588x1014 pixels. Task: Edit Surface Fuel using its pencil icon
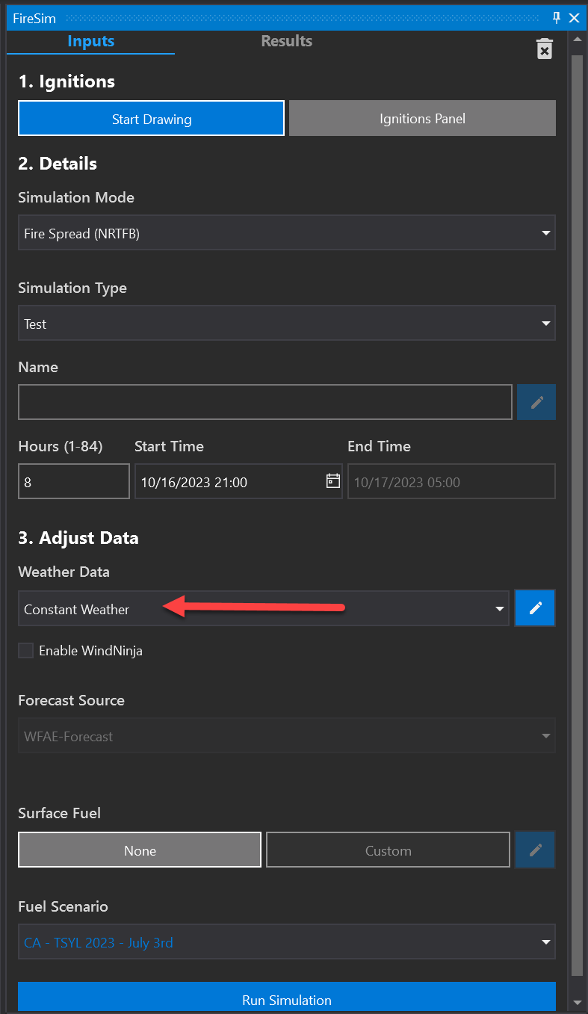(x=535, y=850)
